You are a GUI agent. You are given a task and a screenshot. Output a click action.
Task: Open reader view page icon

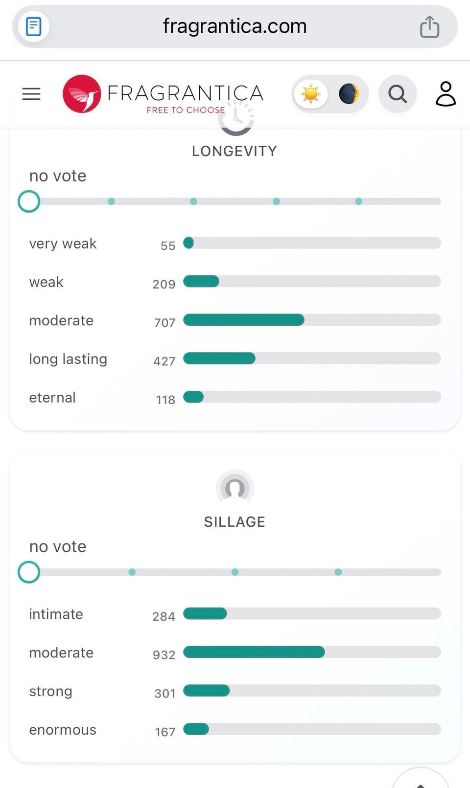pos(33,26)
